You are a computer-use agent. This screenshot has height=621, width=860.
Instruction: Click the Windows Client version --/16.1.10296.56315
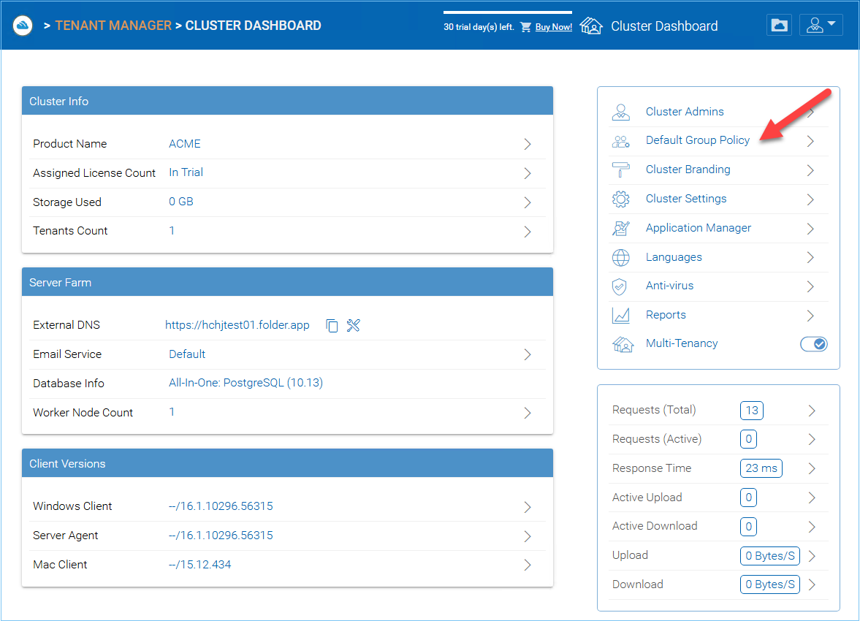pos(221,506)
